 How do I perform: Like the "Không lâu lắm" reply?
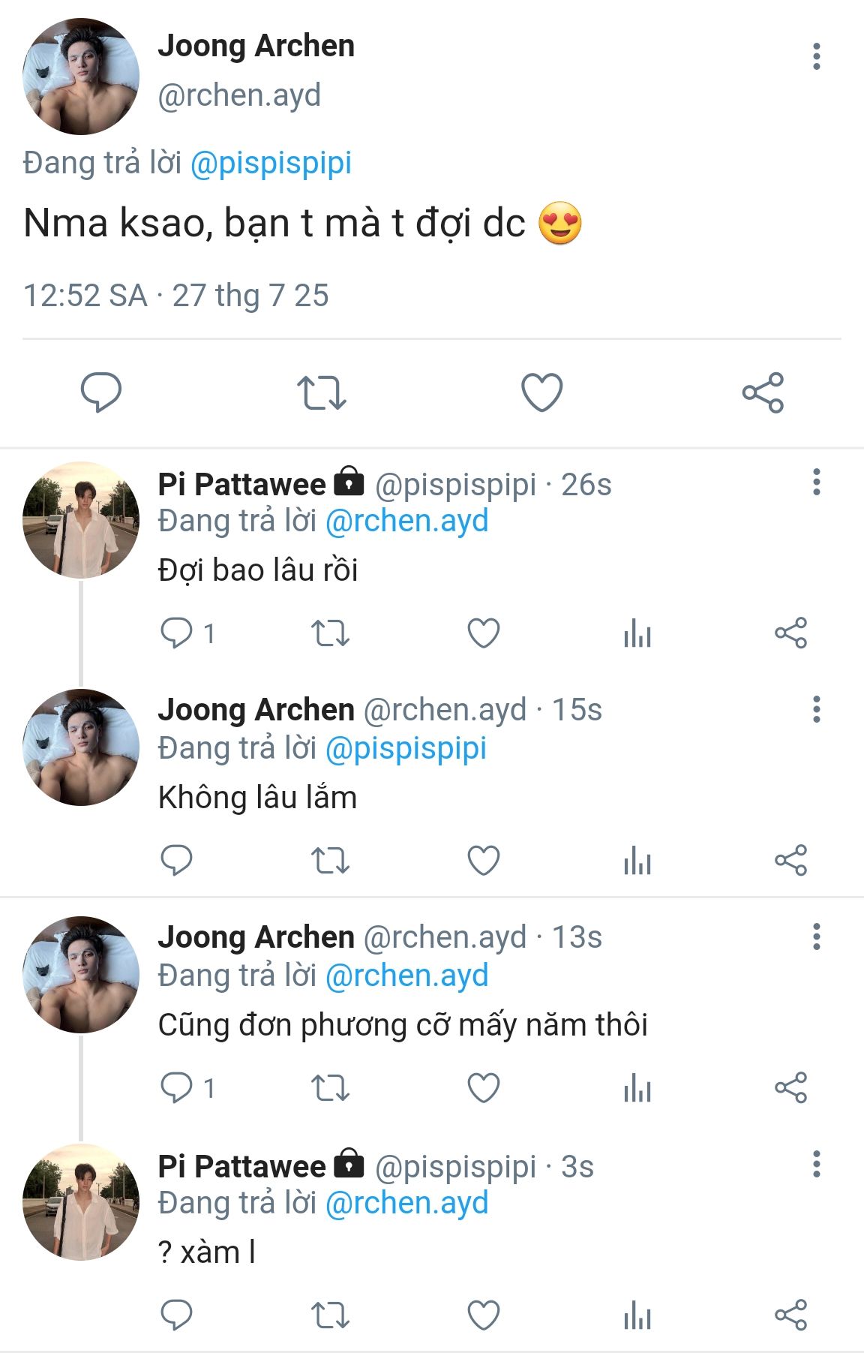[484, 860]
